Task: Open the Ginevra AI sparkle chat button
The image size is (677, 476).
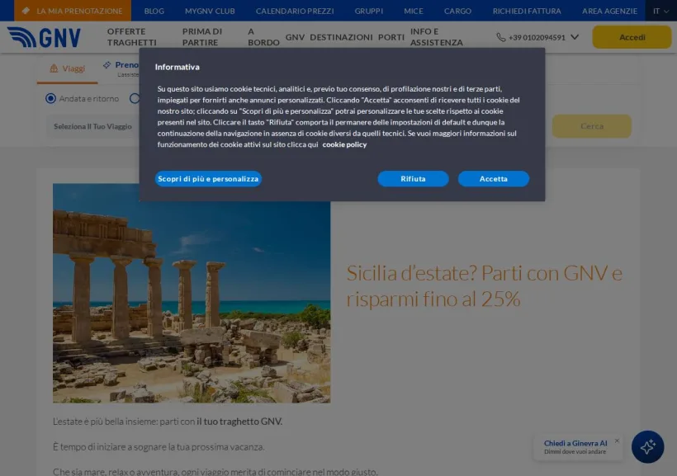Action: click(x=647, y=446)
